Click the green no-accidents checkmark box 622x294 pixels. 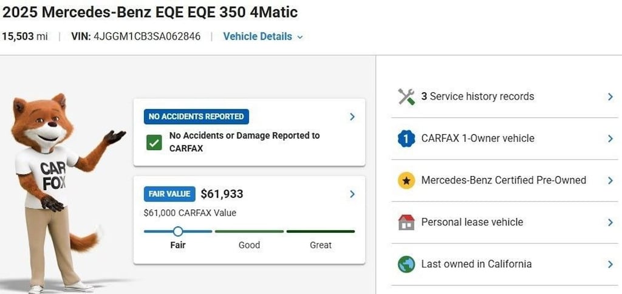154,142
